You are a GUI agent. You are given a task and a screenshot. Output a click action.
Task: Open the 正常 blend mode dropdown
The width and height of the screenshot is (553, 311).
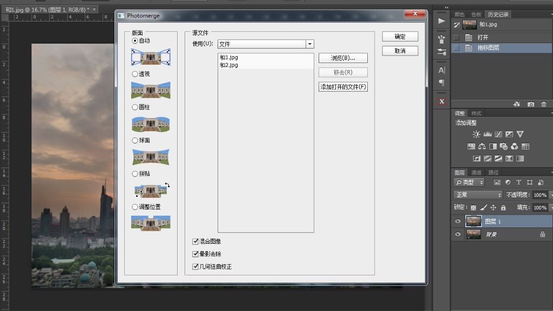(x=478, y=195)
